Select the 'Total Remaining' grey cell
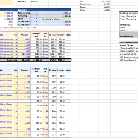This screenshot has height=138, width=138. 129,35
